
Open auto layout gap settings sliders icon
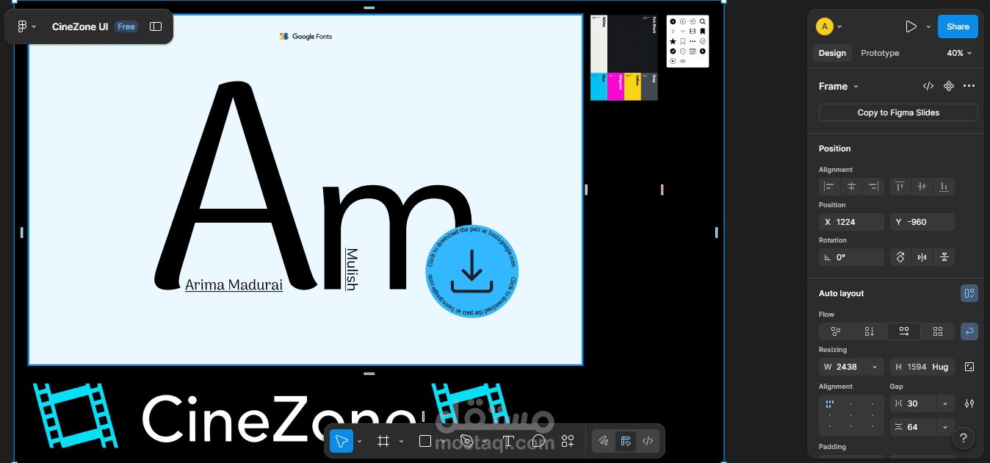[x=969, y=403]
